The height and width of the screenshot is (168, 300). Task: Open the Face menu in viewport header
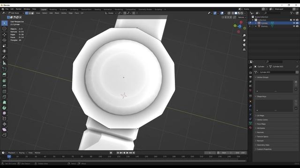[x=77, y=13]
